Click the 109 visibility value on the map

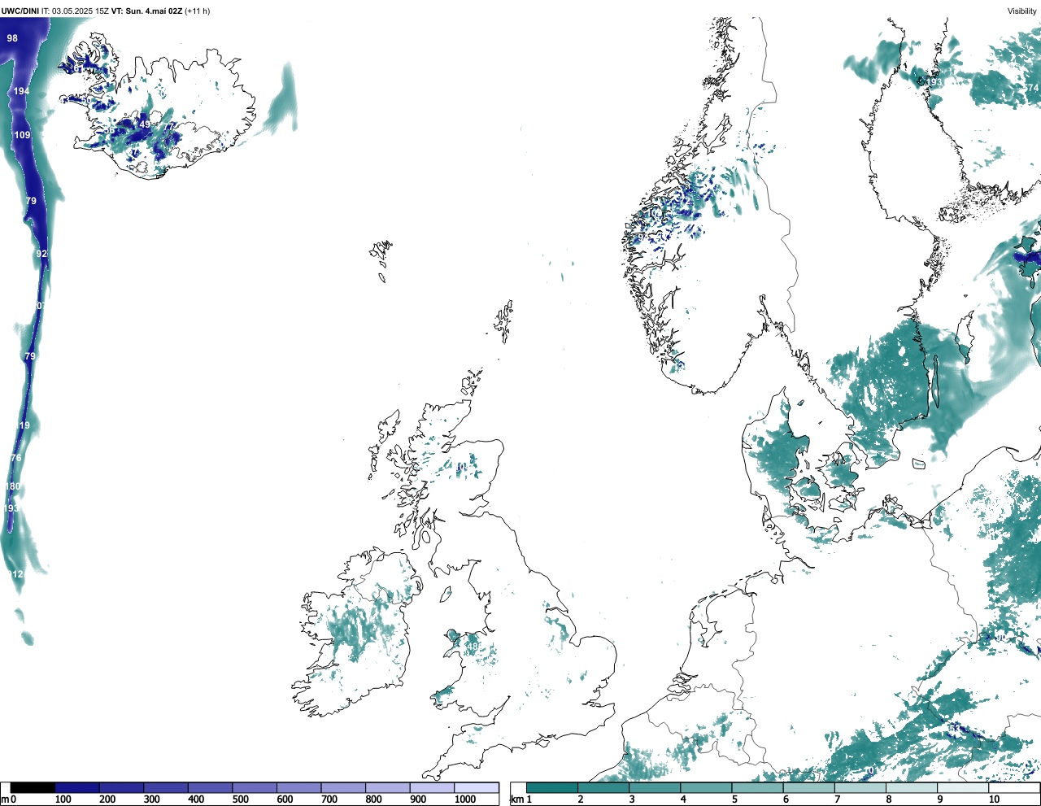click(x=22, y=135)
